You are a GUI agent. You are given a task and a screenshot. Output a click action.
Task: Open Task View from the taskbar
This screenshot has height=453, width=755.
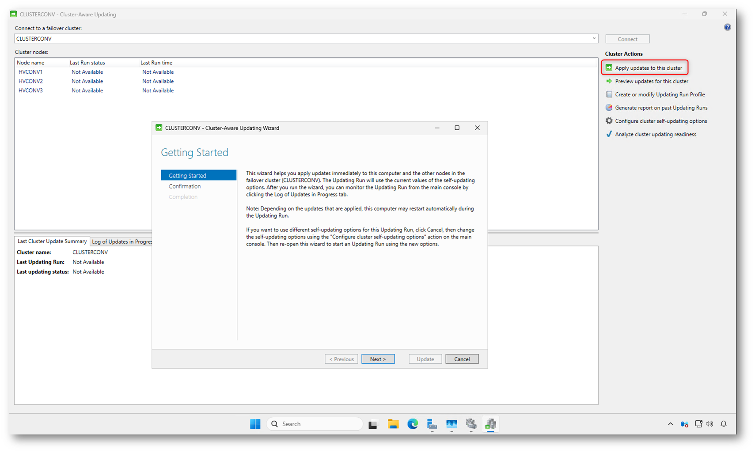pos(373,424)
